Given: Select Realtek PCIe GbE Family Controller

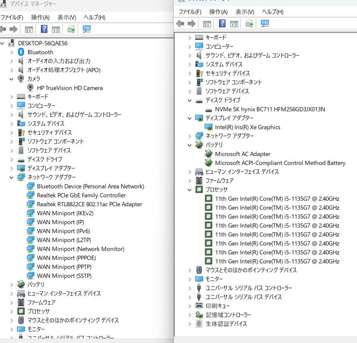Looking at the screenshot, I should 81,196.
